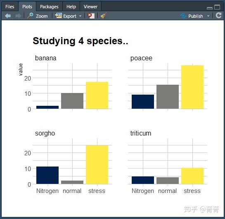Select the Plots tab
225x219 pixels.
tap(27, 7)
